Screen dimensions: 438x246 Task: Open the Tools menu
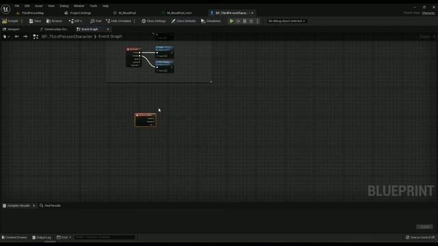pyautogui.click(x=93, y=6)
